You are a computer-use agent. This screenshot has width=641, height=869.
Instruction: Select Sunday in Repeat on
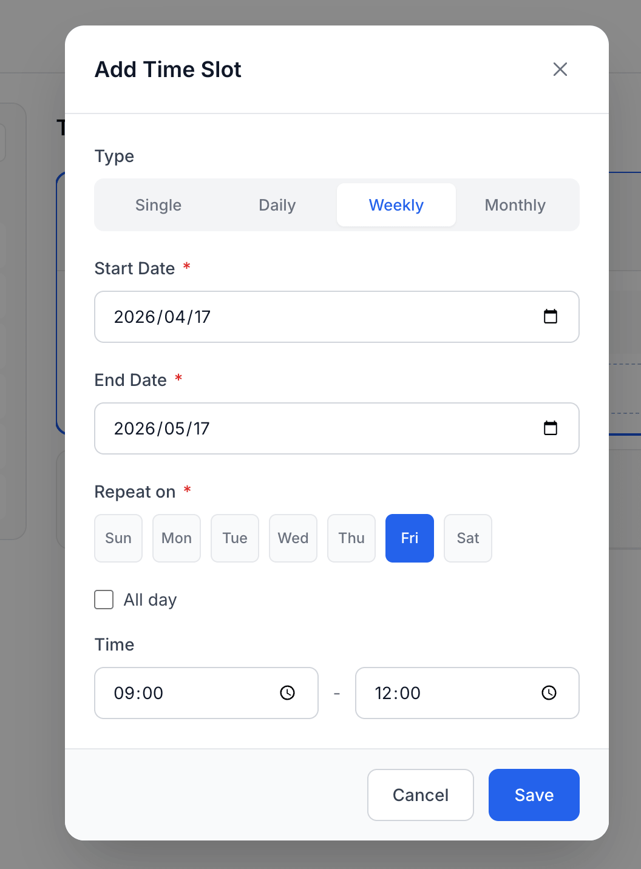tap(118, 538)
